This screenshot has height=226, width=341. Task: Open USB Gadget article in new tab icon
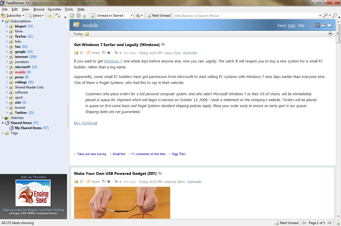click(x=160, y=173)
